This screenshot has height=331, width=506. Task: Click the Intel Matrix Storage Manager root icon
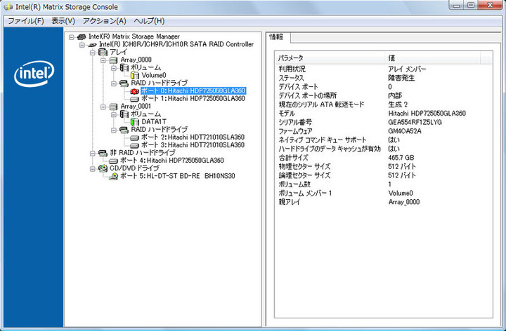[82, 36]
